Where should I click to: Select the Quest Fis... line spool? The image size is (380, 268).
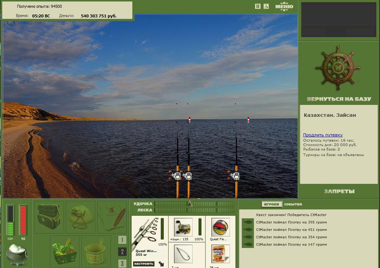point(220,228)
